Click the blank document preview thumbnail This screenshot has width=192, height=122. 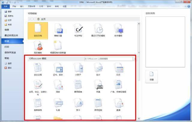pos(165,42)
